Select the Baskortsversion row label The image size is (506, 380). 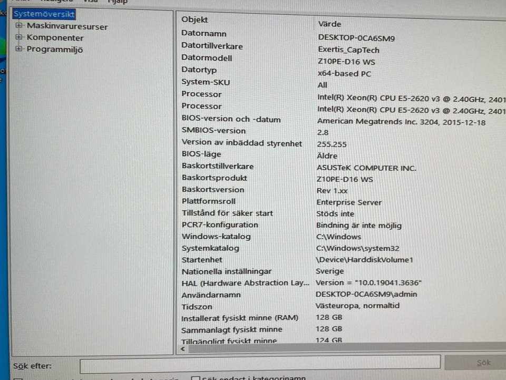(x=213, y=189)
